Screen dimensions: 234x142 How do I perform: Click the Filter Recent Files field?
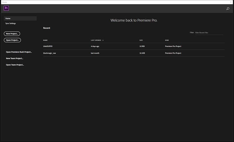pos(209,33)
